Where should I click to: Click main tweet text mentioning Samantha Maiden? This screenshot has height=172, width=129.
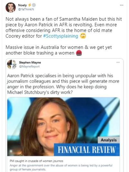click(x=64, y=27)
